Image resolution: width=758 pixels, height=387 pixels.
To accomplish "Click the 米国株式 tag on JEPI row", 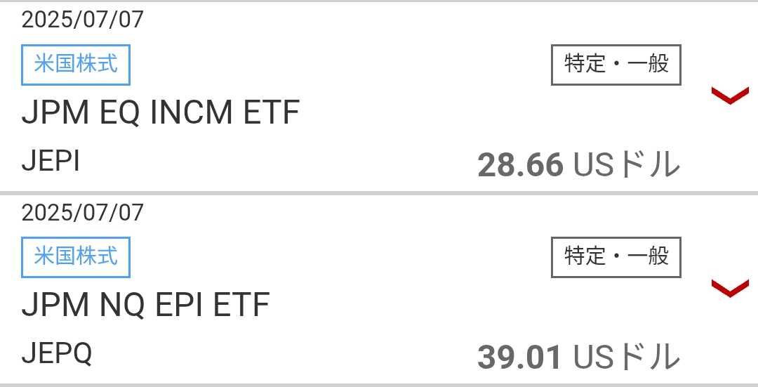I will (x=76, y=65).
